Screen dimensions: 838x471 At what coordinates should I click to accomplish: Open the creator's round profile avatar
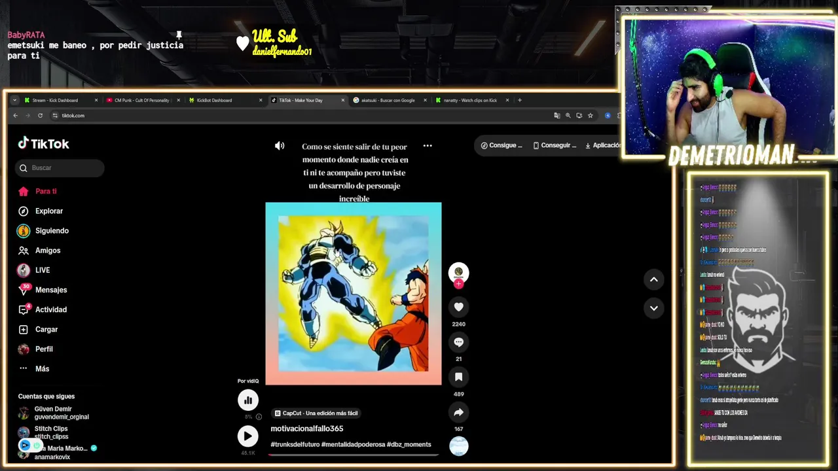[x=458, y=271]
